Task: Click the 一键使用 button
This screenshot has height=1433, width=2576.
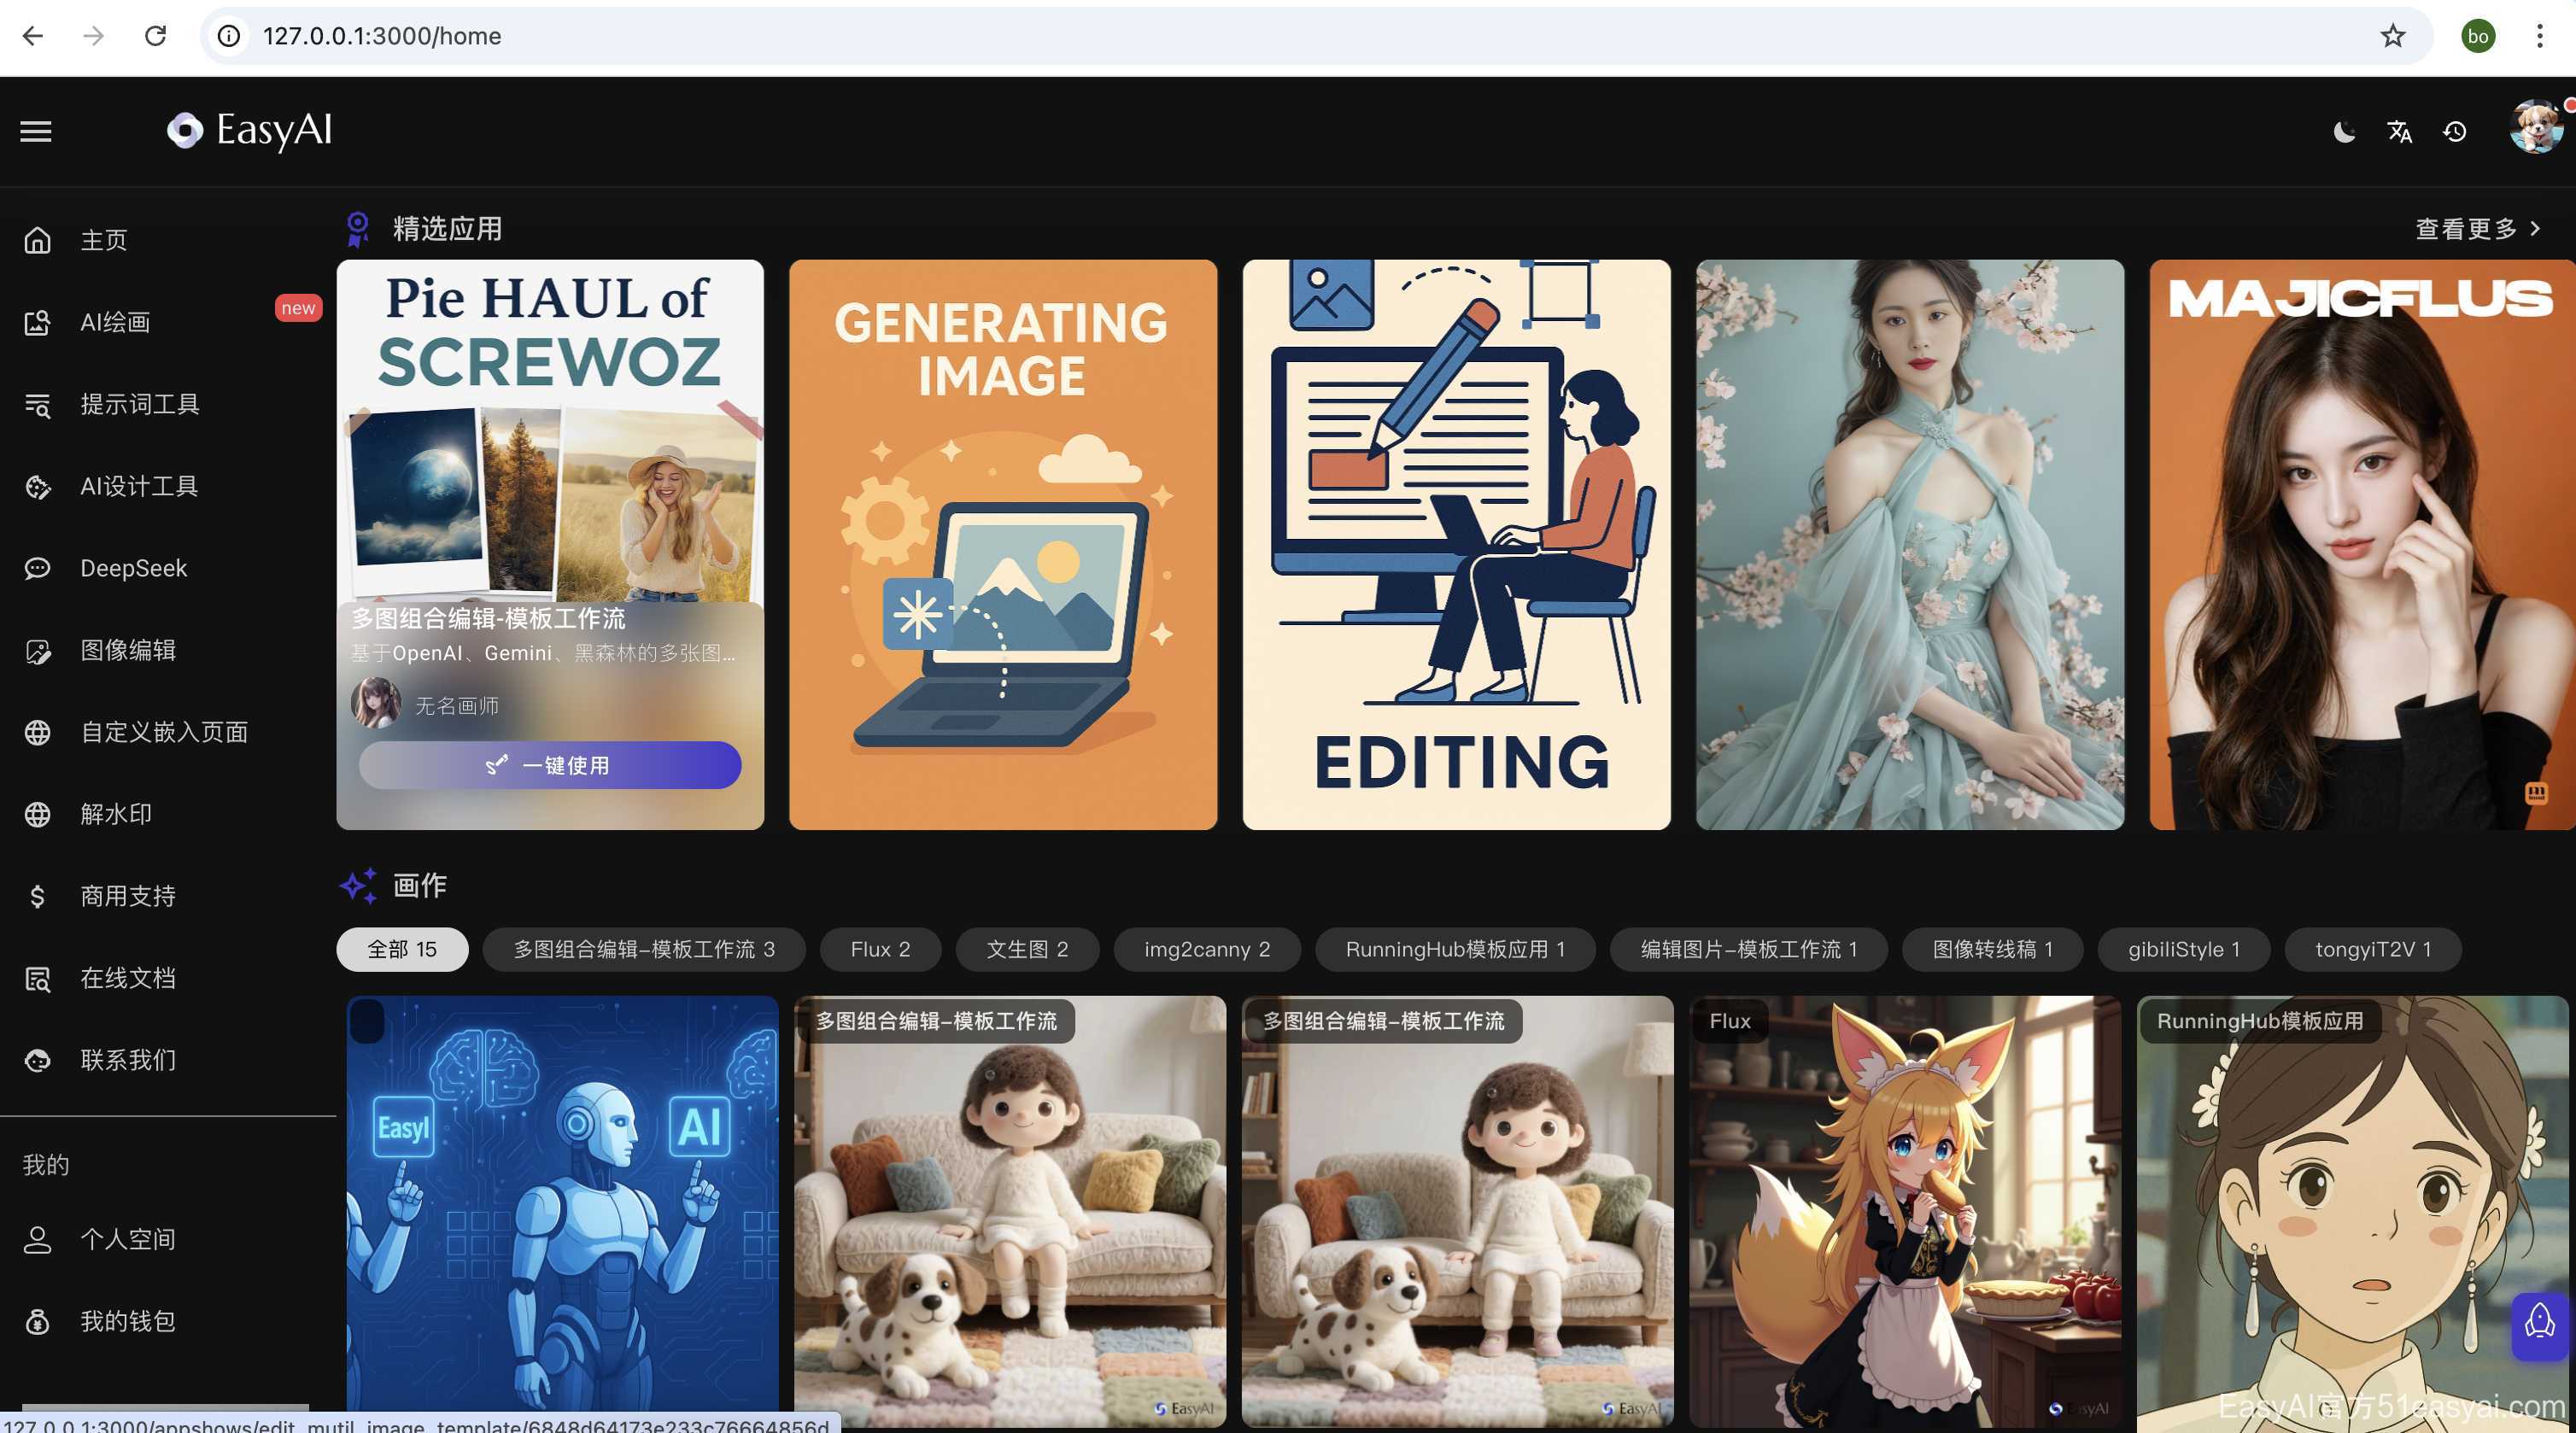Action: [550, 765]
